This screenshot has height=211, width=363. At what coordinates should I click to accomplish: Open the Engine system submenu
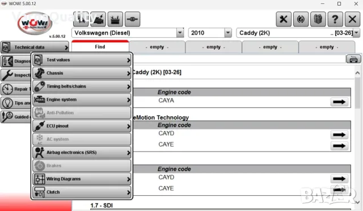(x=82, y=100)
